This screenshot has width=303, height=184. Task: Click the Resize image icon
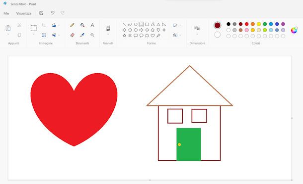tap(44, 35)
